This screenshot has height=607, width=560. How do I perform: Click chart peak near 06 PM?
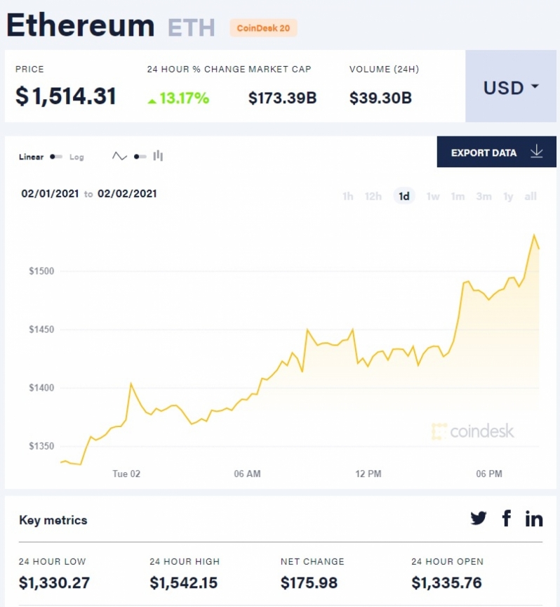(x=535, y=235)
